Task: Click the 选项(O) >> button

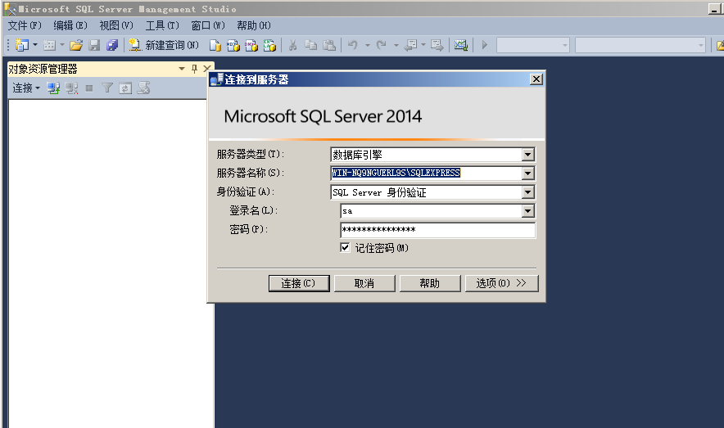Action: (501, 283)
